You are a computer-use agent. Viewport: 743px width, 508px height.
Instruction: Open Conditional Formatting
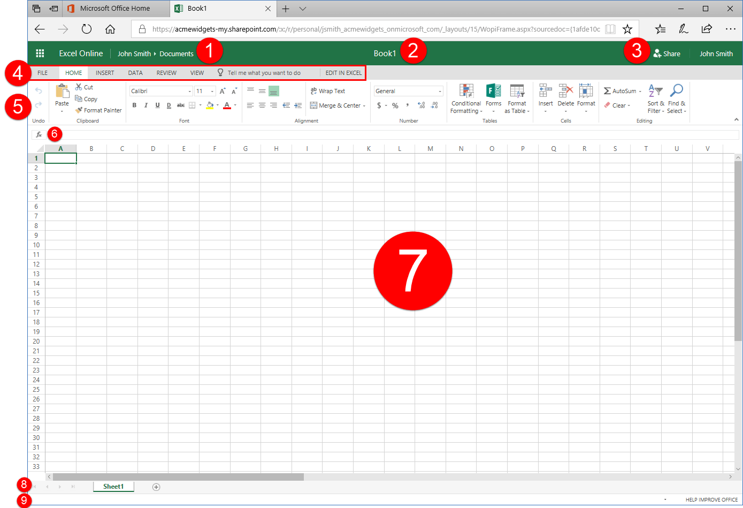pyautogui.click(x=465, y=98)
